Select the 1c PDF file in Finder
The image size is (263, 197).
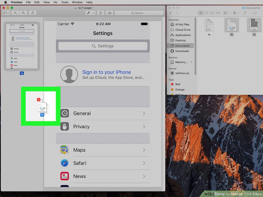(254, 27)
